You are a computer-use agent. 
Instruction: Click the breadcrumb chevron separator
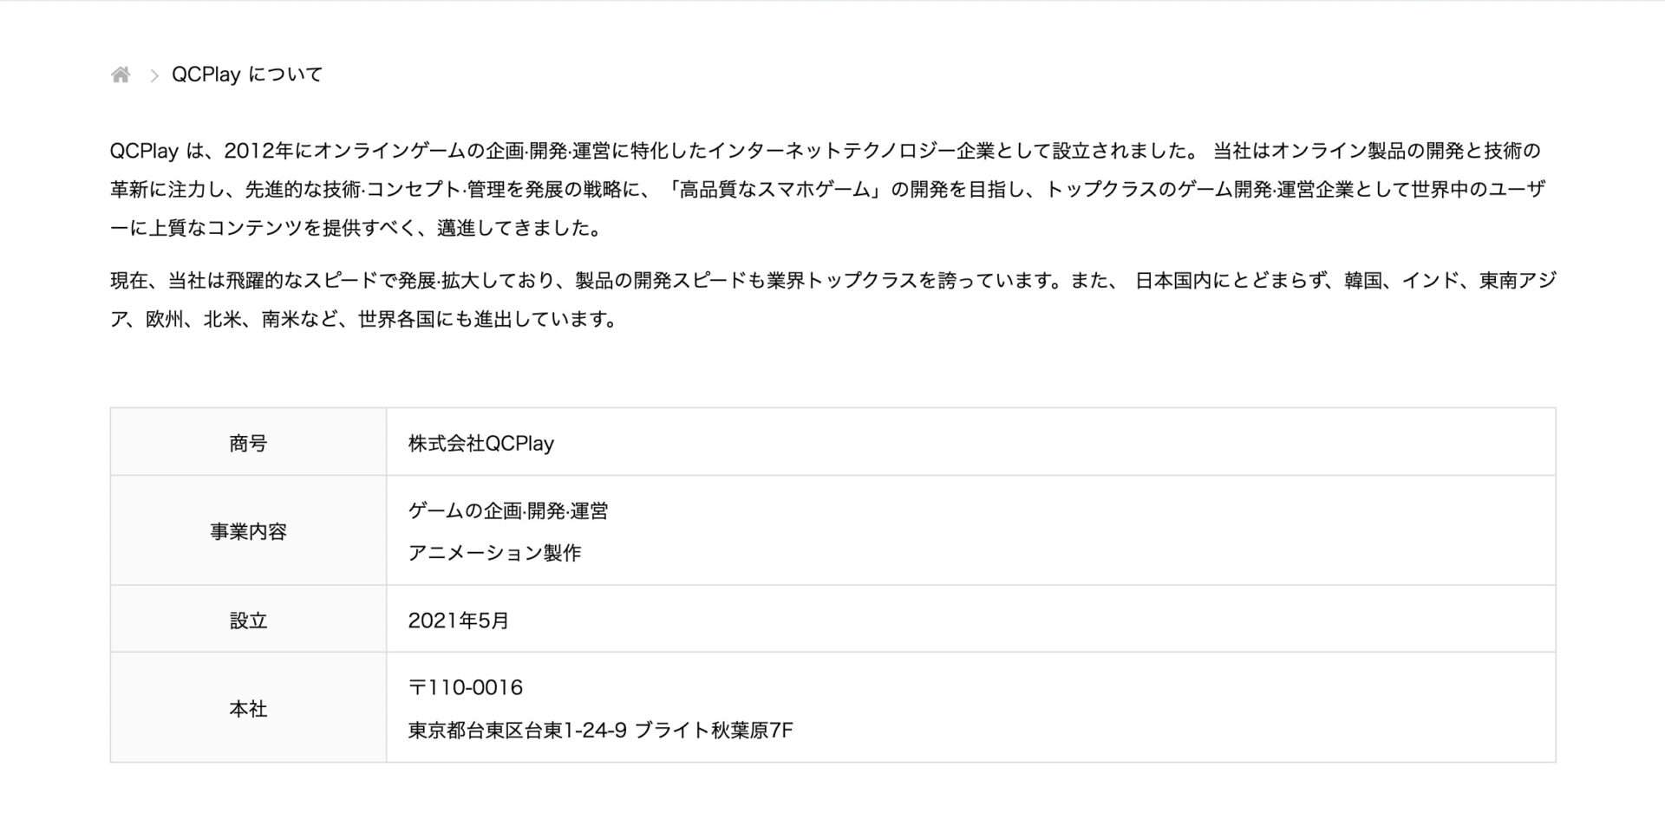(x=154, y=75)
